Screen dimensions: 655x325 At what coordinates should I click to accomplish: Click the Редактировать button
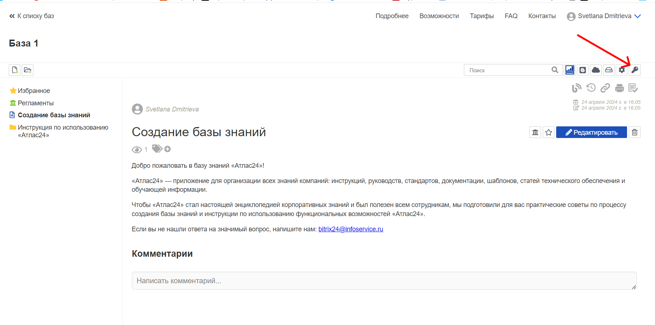click(591, 132)
